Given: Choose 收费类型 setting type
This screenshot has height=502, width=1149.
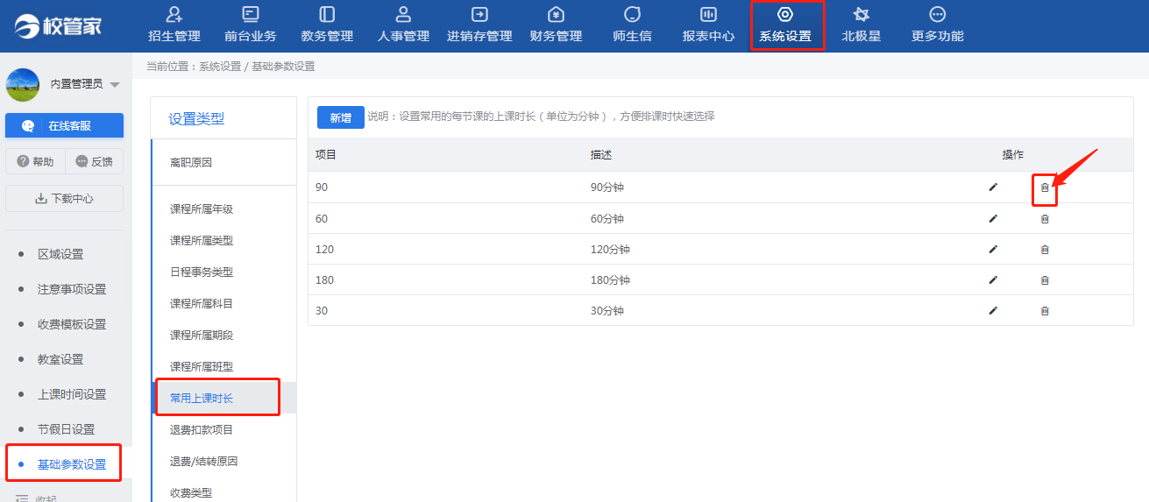Looking at the screenshot, I should (191, 493).
